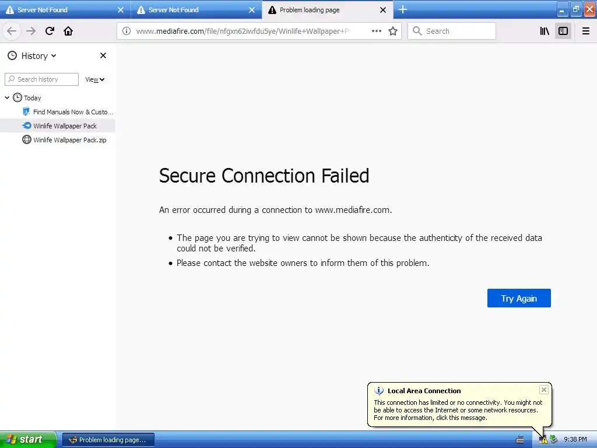Close the Problem loading page tab
597x448 pixels.
pos(383,10)
